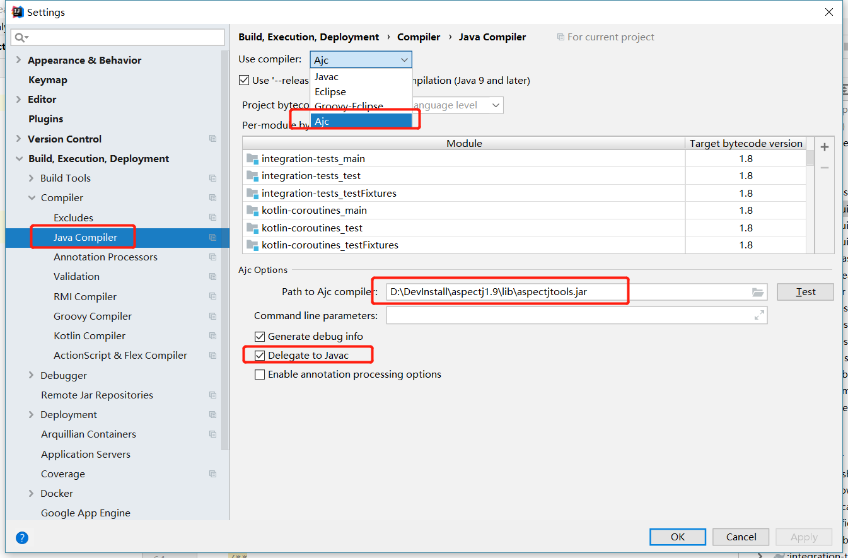Open the Use compiler dropdown
Viewport: 848px width, 558px height.
point(361,60)
